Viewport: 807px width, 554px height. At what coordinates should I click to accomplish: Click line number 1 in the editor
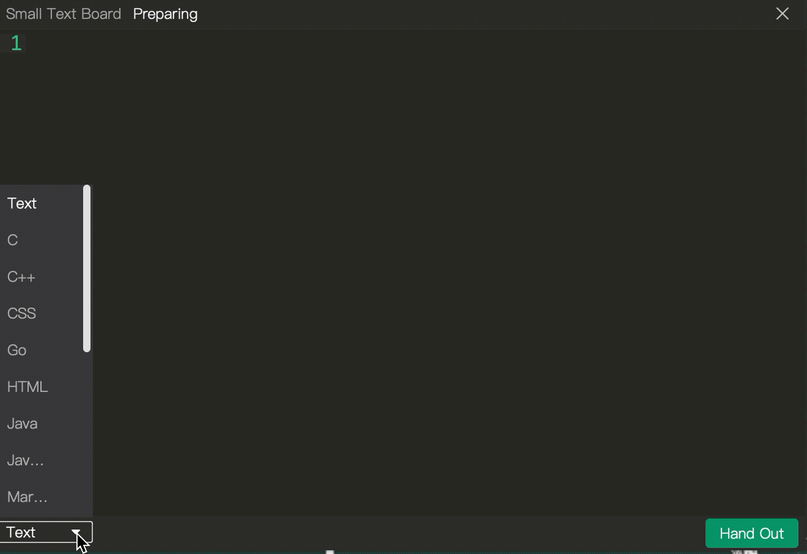point(16,43)
